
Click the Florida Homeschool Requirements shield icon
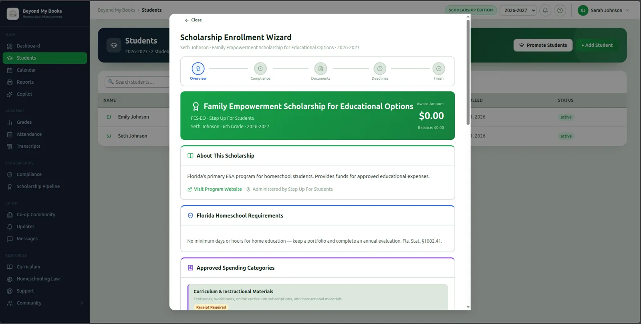click(190, 216)
